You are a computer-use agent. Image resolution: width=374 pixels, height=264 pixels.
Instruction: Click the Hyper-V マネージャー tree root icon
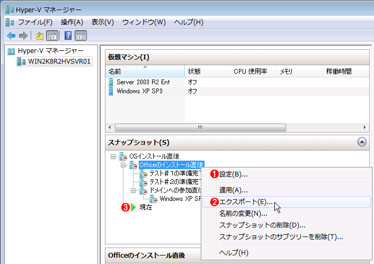click(x=11, y=51)
